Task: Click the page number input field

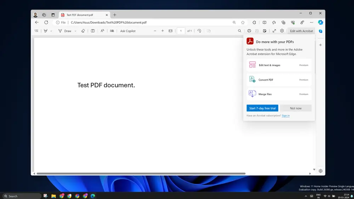Action: 181,31
